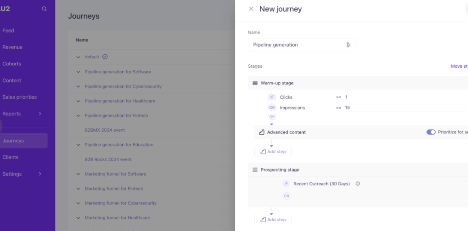Click the verified check icon next to default
The height and width of the screenshot is (231, 468).
[105, 57]
